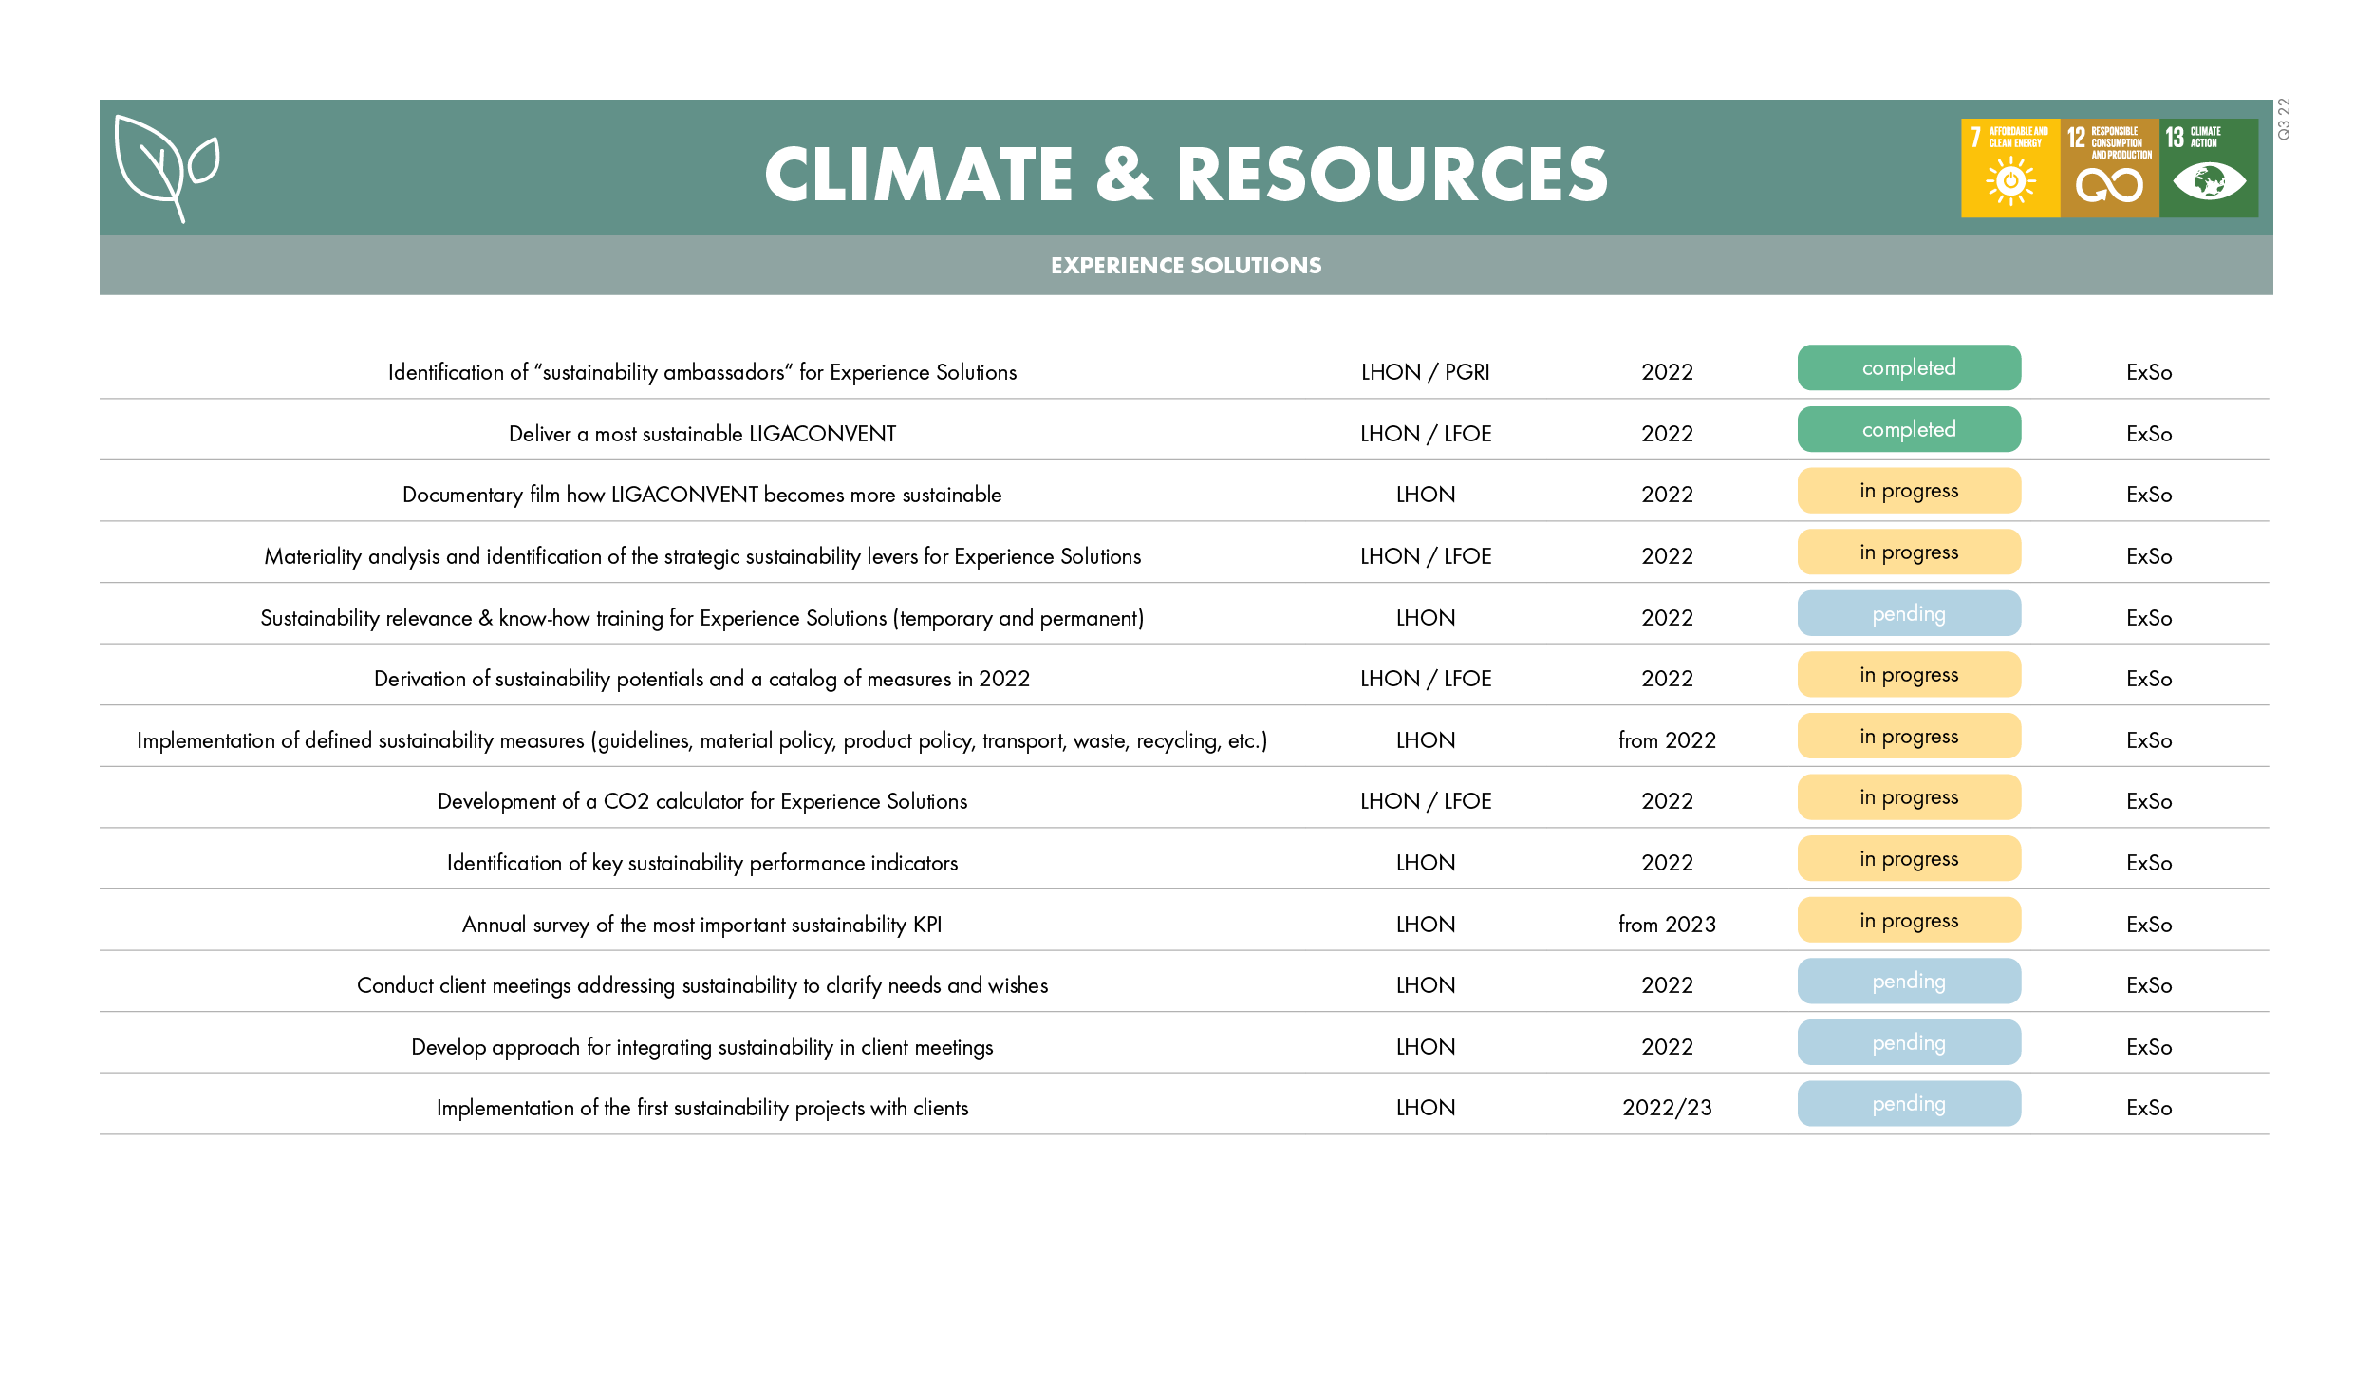
Task: Click ExSo in the Derivation of potentials row
Action: [x=2149, y=679]
